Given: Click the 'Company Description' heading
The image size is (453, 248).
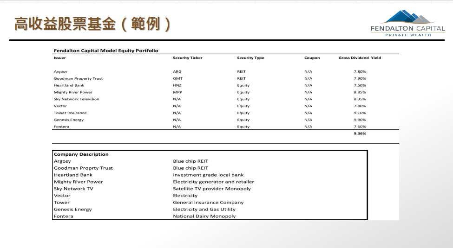Looking at the screenshot, I should (81, 154).
